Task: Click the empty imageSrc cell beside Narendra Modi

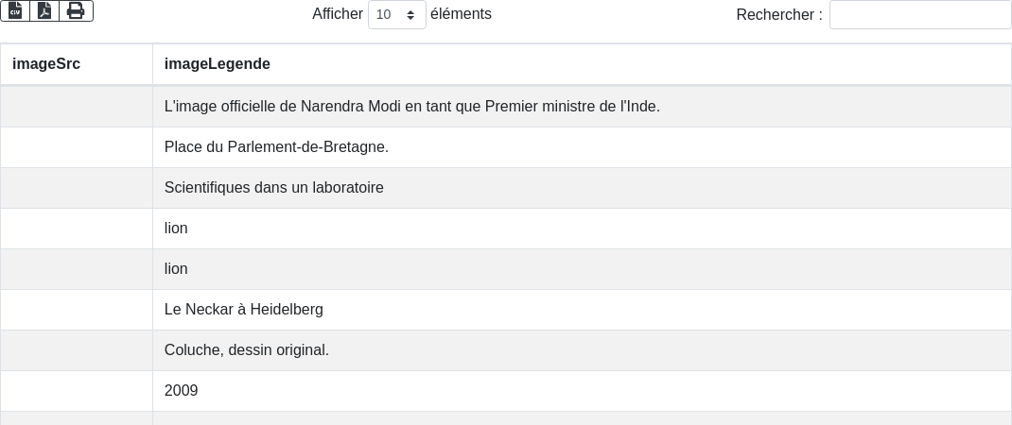Action: 77,107
